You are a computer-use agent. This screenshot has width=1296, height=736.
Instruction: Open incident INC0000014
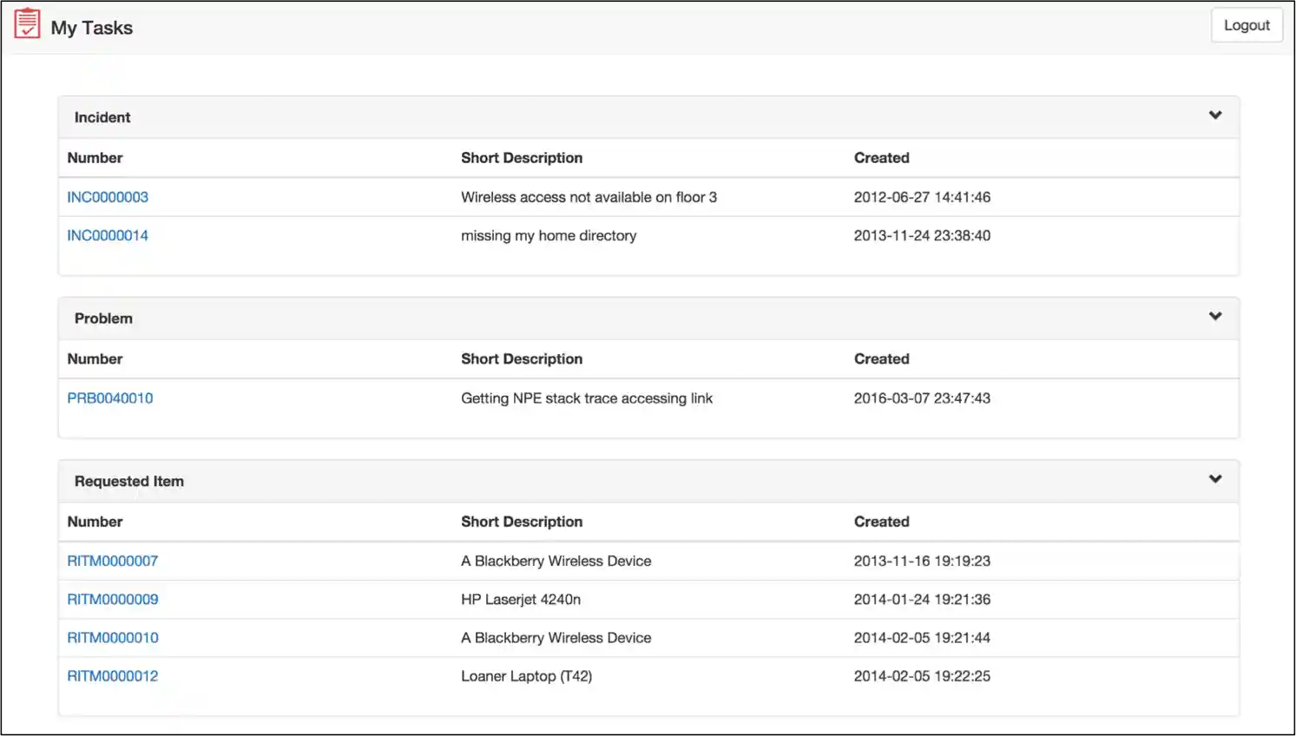click(108, 235)
